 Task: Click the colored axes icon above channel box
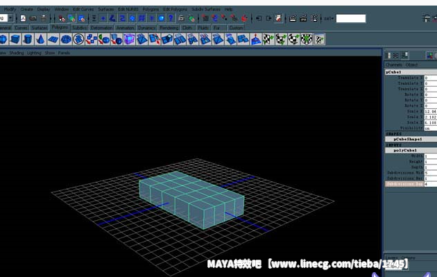click(x=429, y=56)
